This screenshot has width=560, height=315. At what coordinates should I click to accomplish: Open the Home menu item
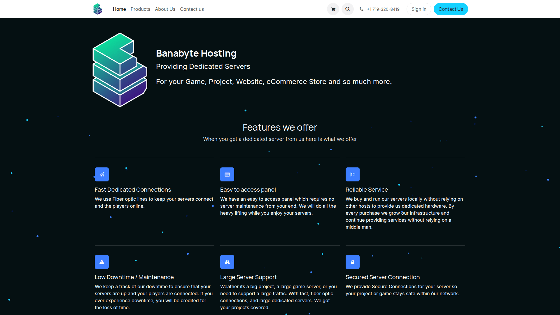119,9
